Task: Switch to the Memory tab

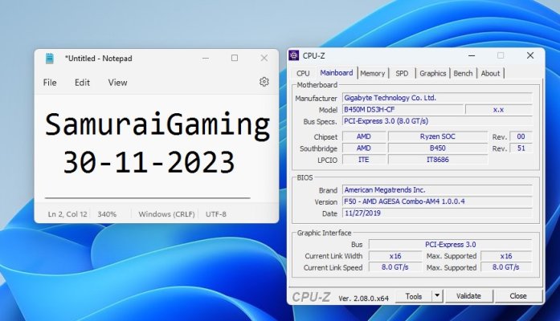Action: [373, 74]
